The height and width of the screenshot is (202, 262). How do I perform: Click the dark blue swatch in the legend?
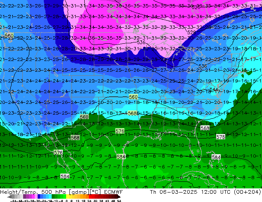coord(39,196)
